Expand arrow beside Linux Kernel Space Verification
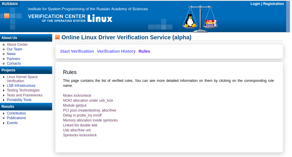 4,77
